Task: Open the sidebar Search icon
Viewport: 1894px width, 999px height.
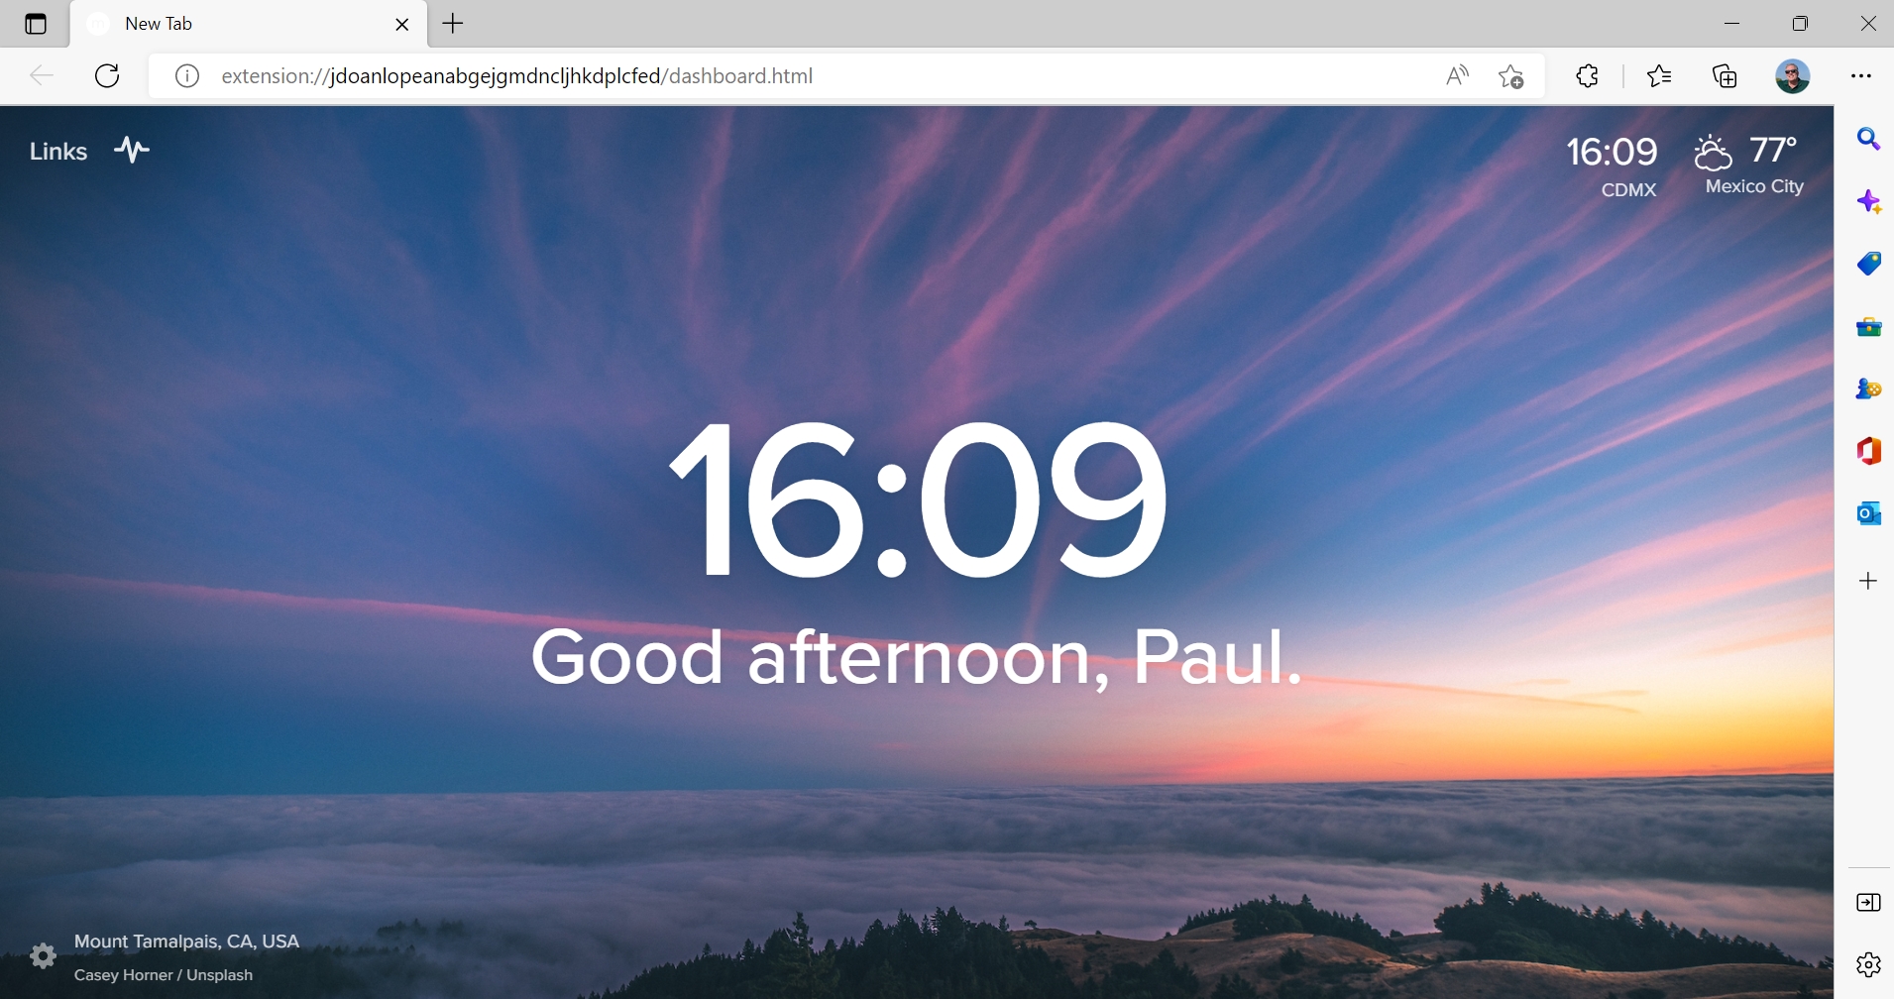Action: 1868,140
